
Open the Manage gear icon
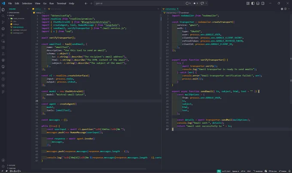[x=3, y=166]
